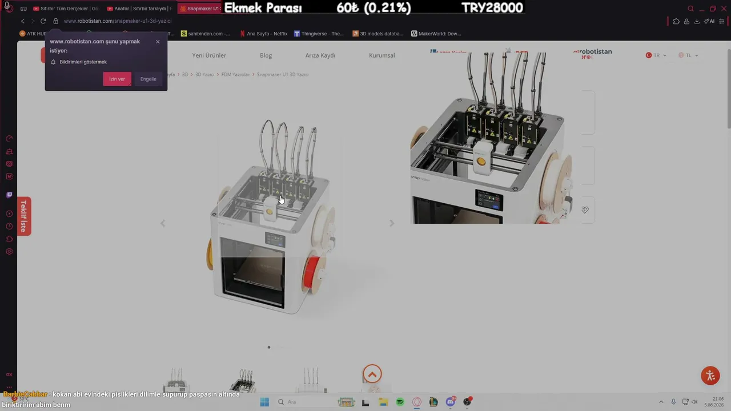The height and width of the screenshot is (411, 731).
Task: Go back using the browser back arrow
Action: pyautogui.click(x=23, y=21)
